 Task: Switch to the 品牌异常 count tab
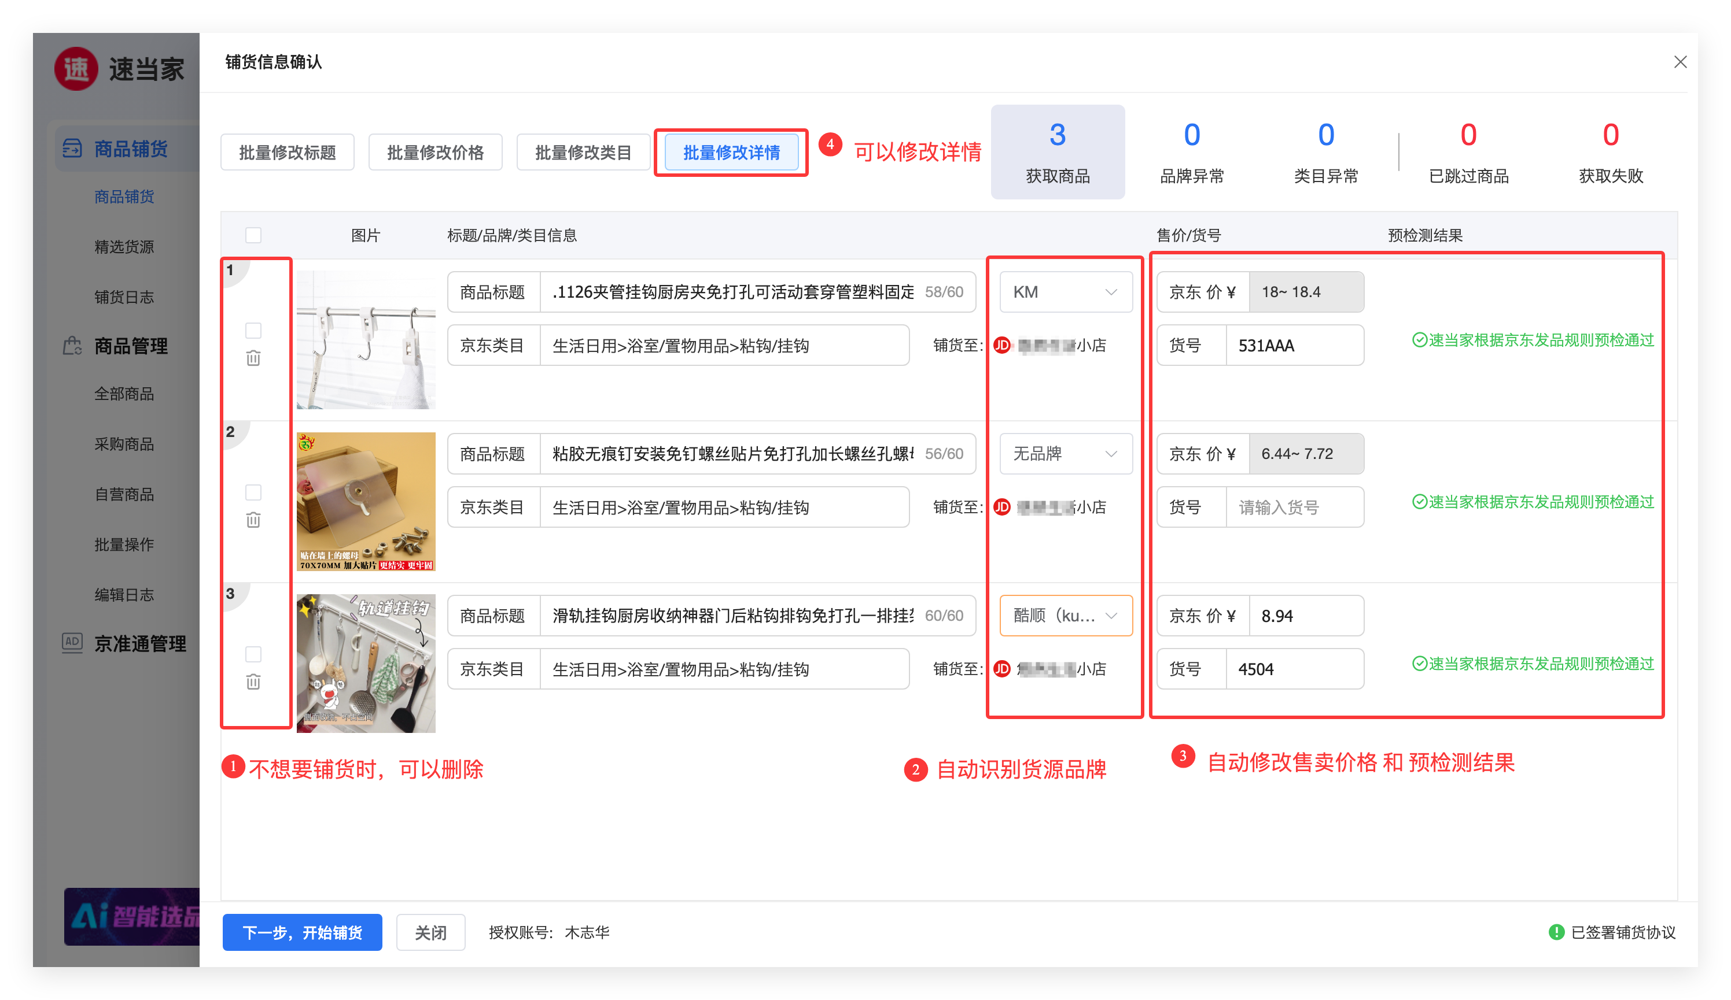click(x=1191, y=151)
